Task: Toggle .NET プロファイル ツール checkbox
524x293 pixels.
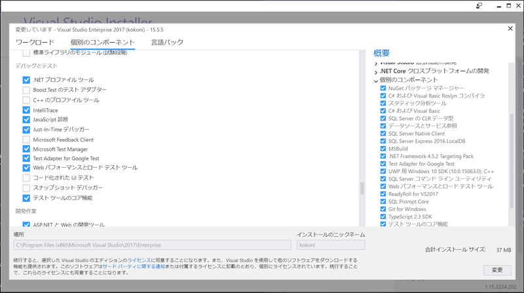Action: point(26,80)
